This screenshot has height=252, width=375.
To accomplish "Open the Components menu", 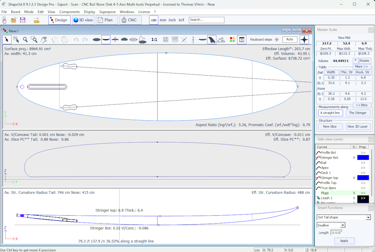I will (69, 12).
